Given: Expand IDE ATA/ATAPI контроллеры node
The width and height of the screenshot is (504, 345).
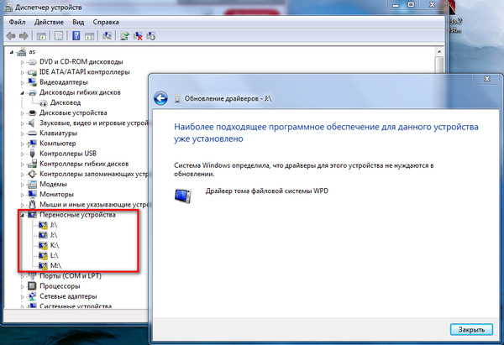Looking at the screenshot, I should click(x=22, y=72).
